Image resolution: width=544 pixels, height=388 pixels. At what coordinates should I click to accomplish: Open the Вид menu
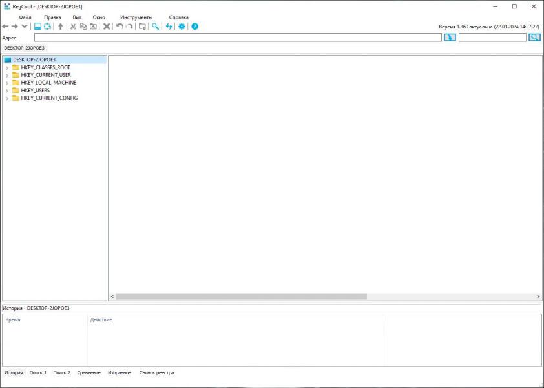point(77,17)
